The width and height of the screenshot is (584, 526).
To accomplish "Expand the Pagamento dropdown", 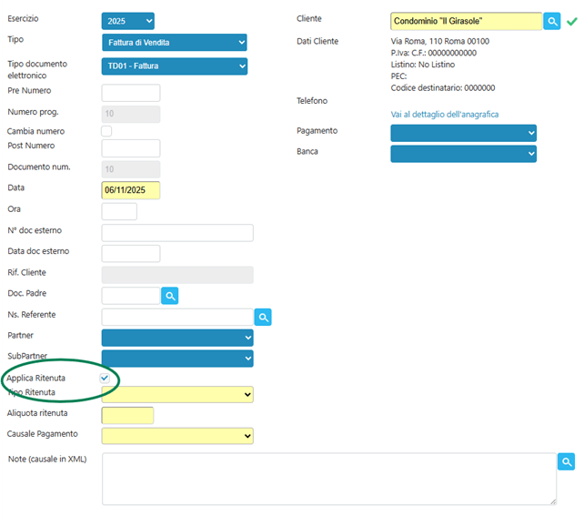I will click(x=463, y=133).
